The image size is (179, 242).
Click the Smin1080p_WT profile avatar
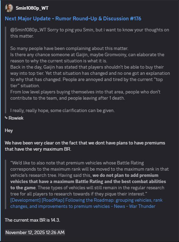9,8
